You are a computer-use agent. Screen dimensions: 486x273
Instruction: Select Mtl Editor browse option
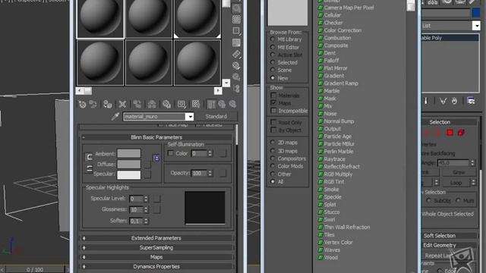click(273, 47)
